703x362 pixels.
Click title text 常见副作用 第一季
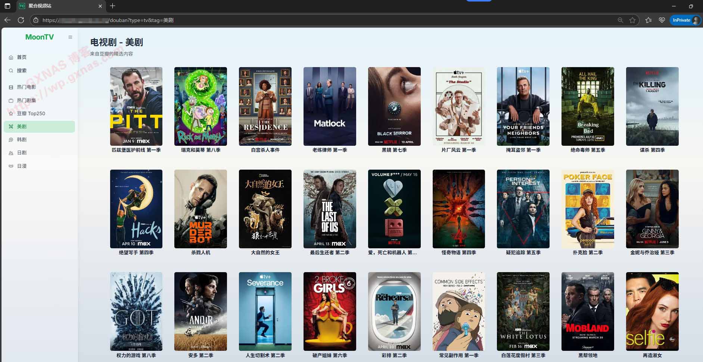[459, 355]
